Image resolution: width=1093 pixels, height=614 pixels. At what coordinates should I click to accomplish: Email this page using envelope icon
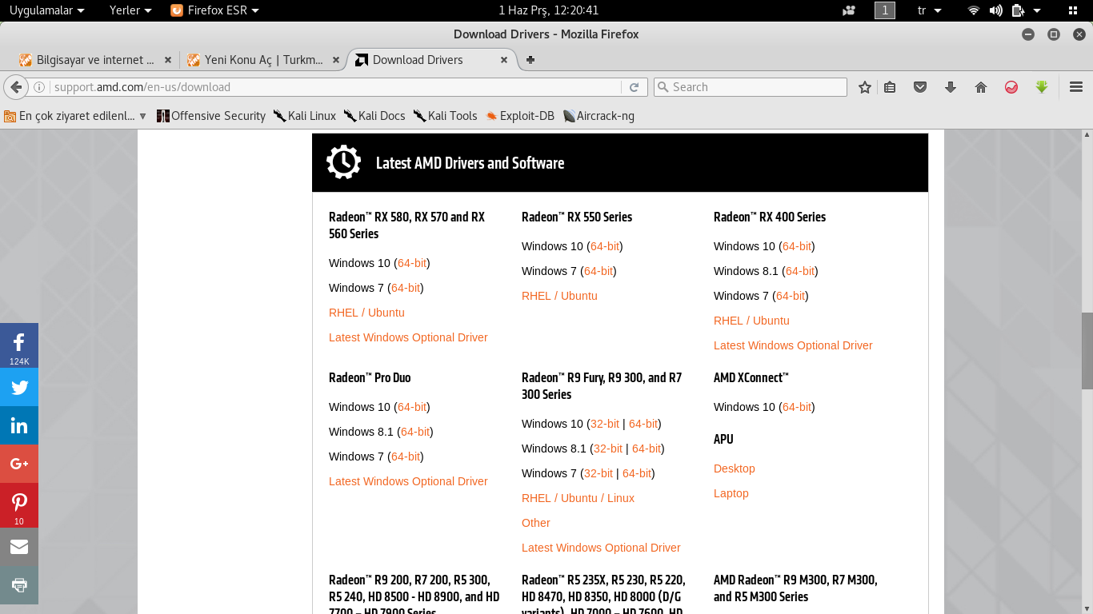tap(19, 547)
